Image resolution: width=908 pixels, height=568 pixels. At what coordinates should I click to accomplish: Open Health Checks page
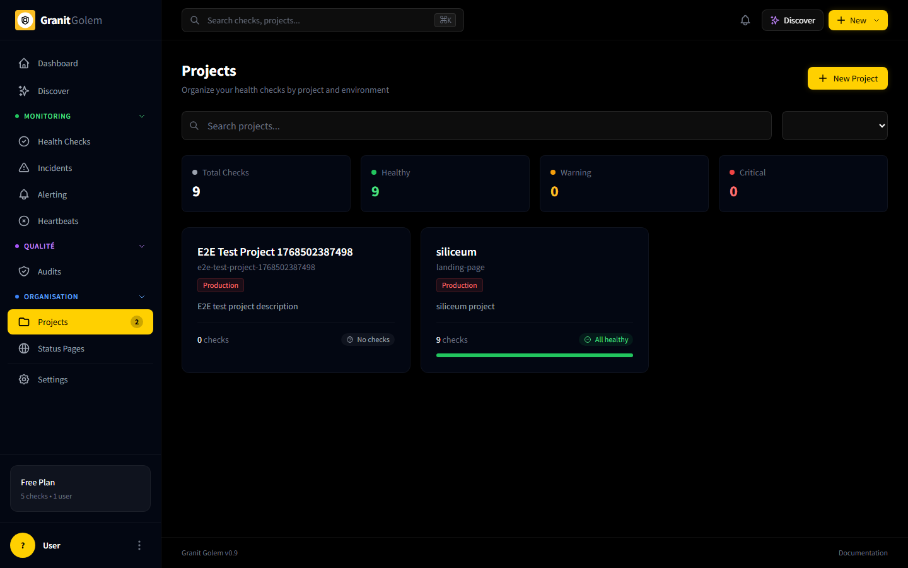pyautogui.click(x=81, y=141)
